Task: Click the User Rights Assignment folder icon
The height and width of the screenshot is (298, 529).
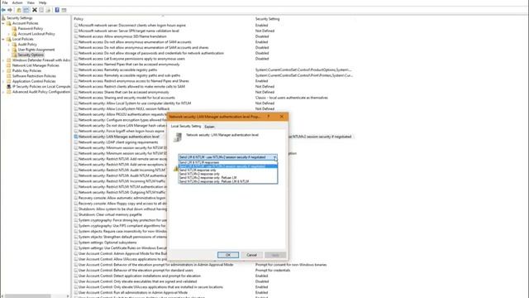Action: 14,50
